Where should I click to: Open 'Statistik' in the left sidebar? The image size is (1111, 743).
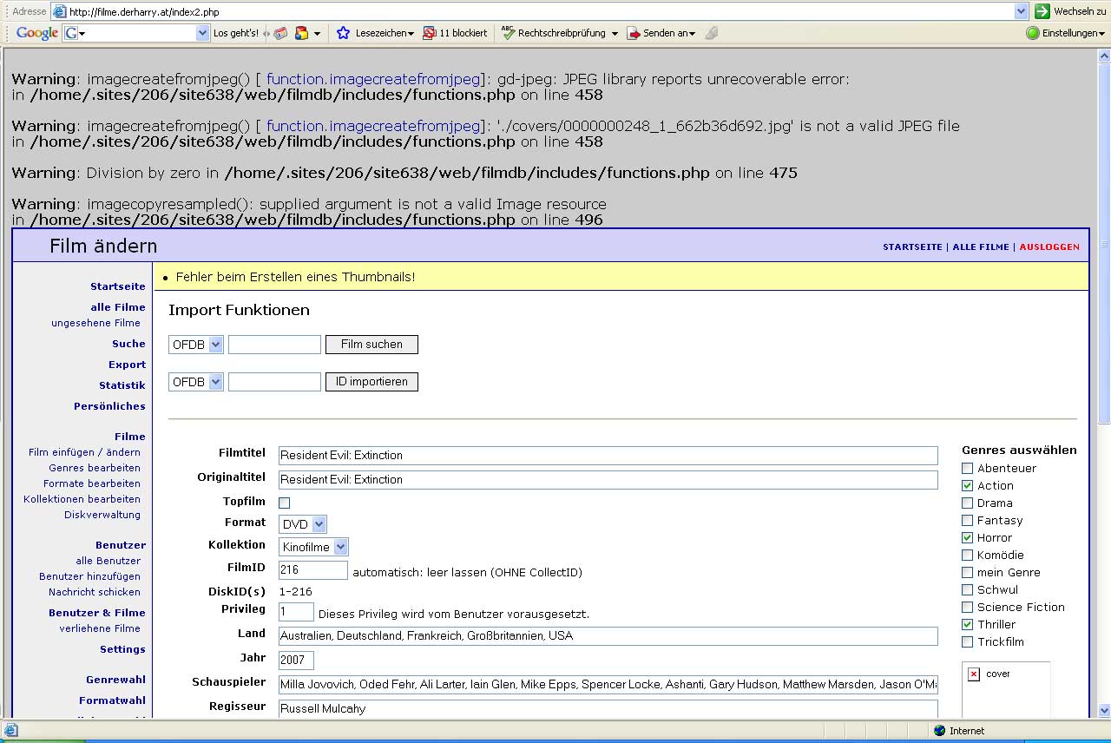[122, 385]
